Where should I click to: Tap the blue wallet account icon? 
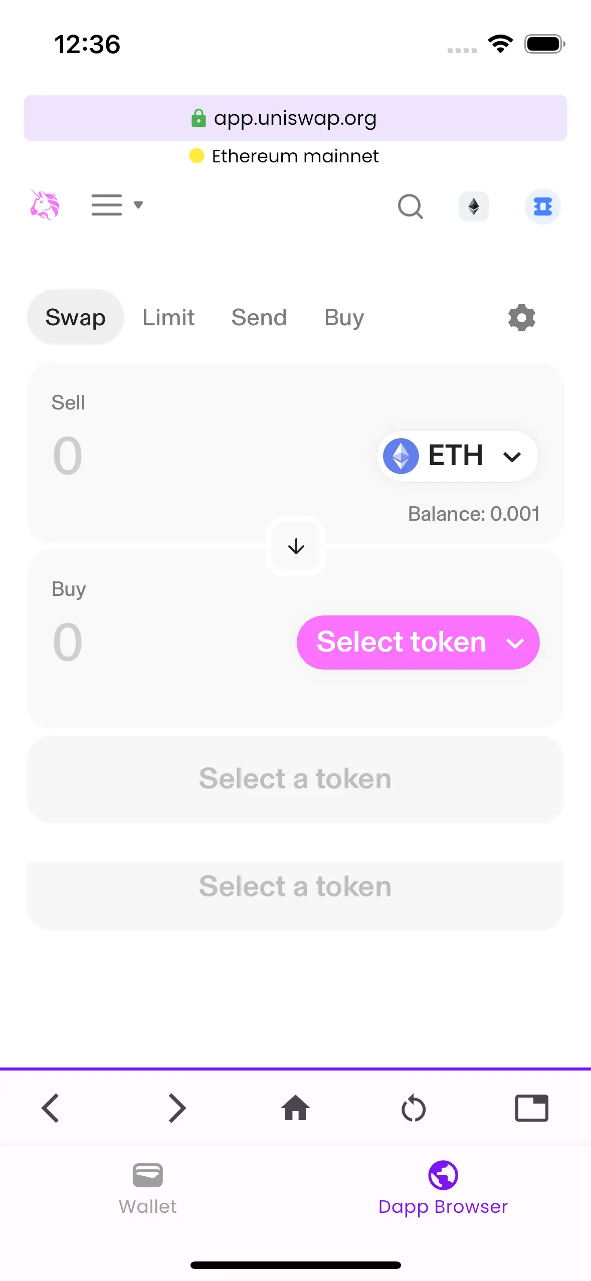tap(542, 206)
